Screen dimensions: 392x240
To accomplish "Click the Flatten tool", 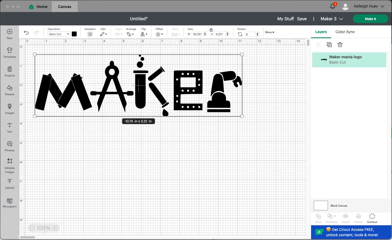I will [358, 218].
